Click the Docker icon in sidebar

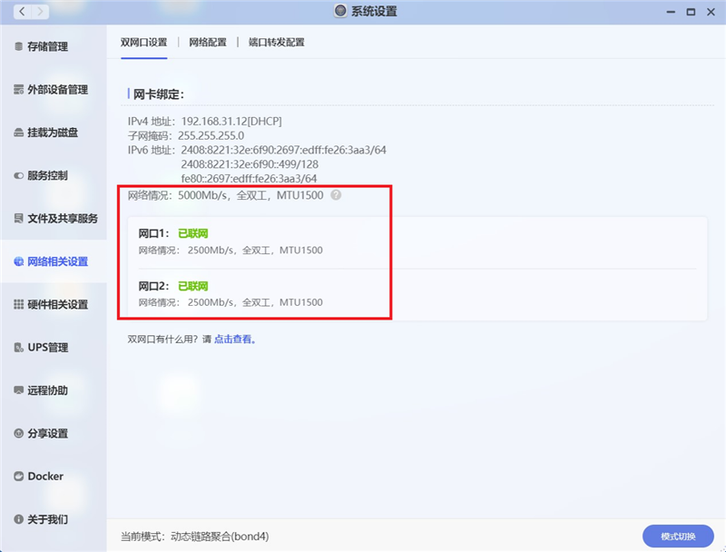pyautogui.click(x=18, y=477)
